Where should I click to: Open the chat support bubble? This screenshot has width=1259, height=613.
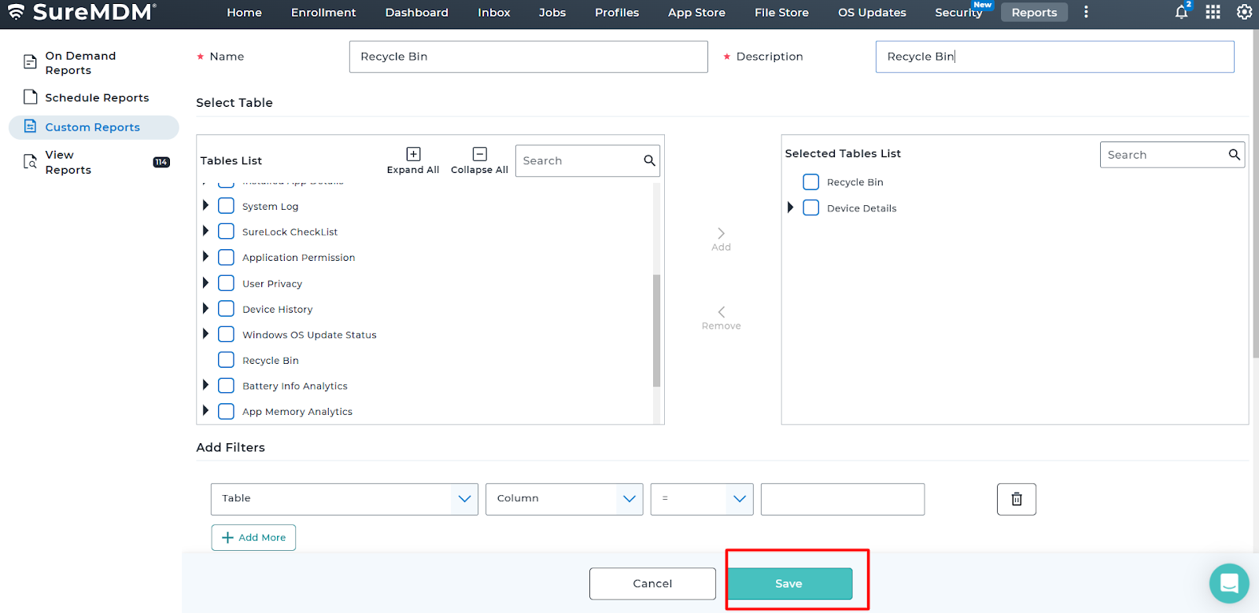click(1228, 583)
